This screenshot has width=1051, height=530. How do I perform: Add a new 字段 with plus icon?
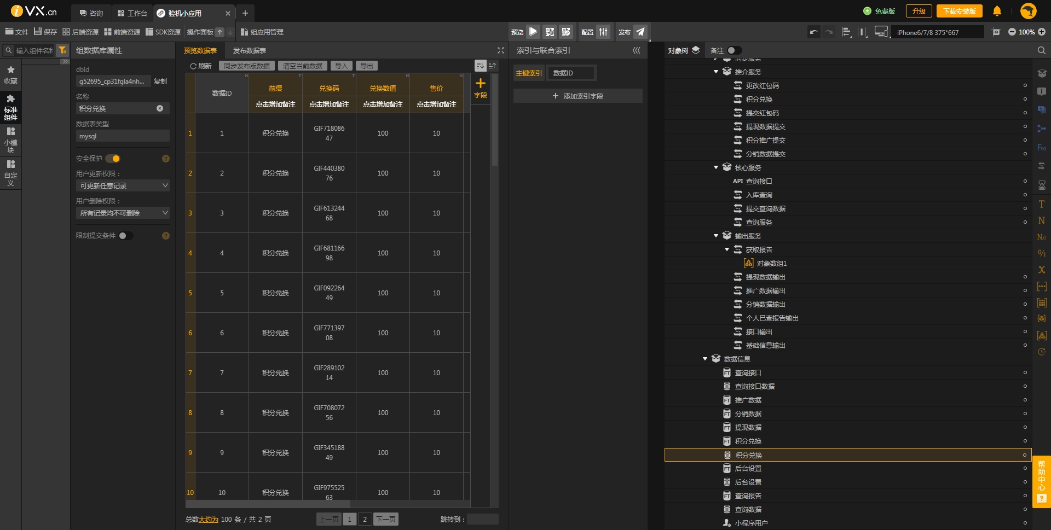coord(481,88)
